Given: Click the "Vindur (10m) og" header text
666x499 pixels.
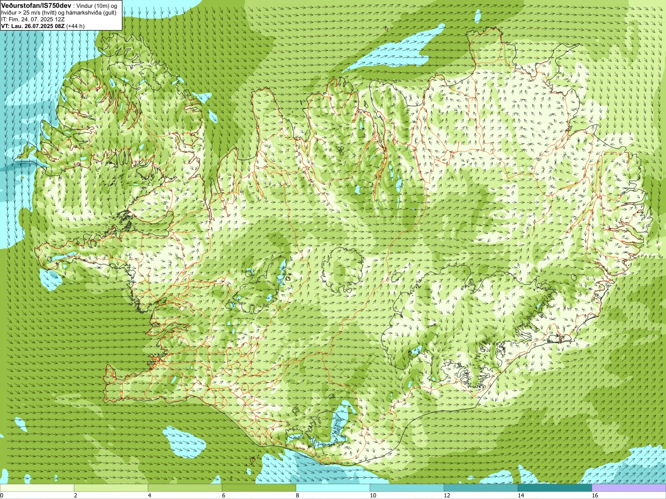Looking at the screenshot, I should [x=97, y=6].
